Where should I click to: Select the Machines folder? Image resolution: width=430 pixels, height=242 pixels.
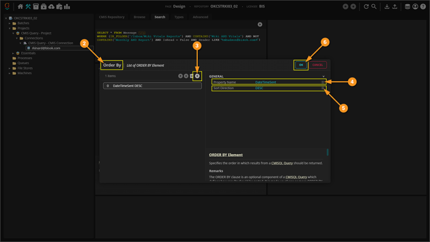24,73
